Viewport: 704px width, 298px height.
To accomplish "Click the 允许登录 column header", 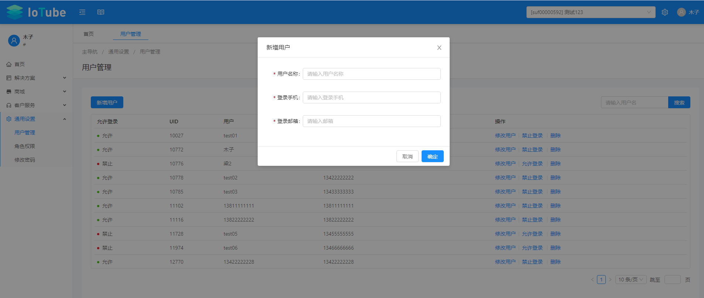I will (107, 121).
